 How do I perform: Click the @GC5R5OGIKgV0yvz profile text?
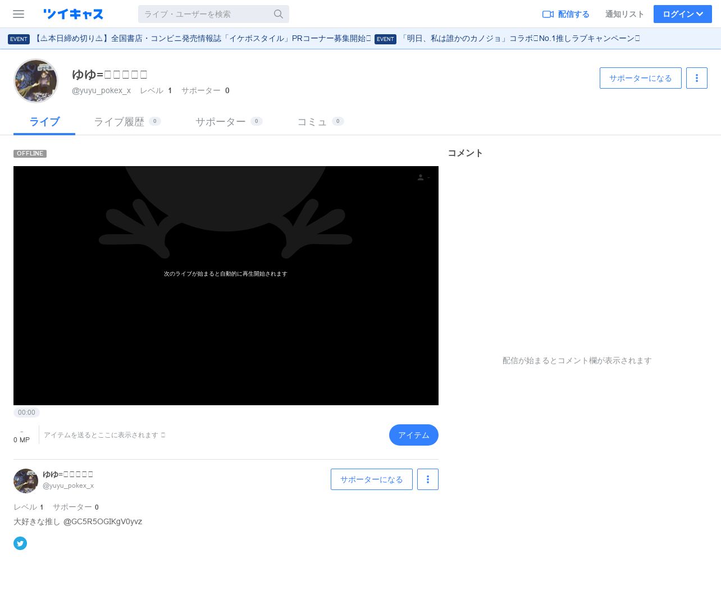(103, 521)
